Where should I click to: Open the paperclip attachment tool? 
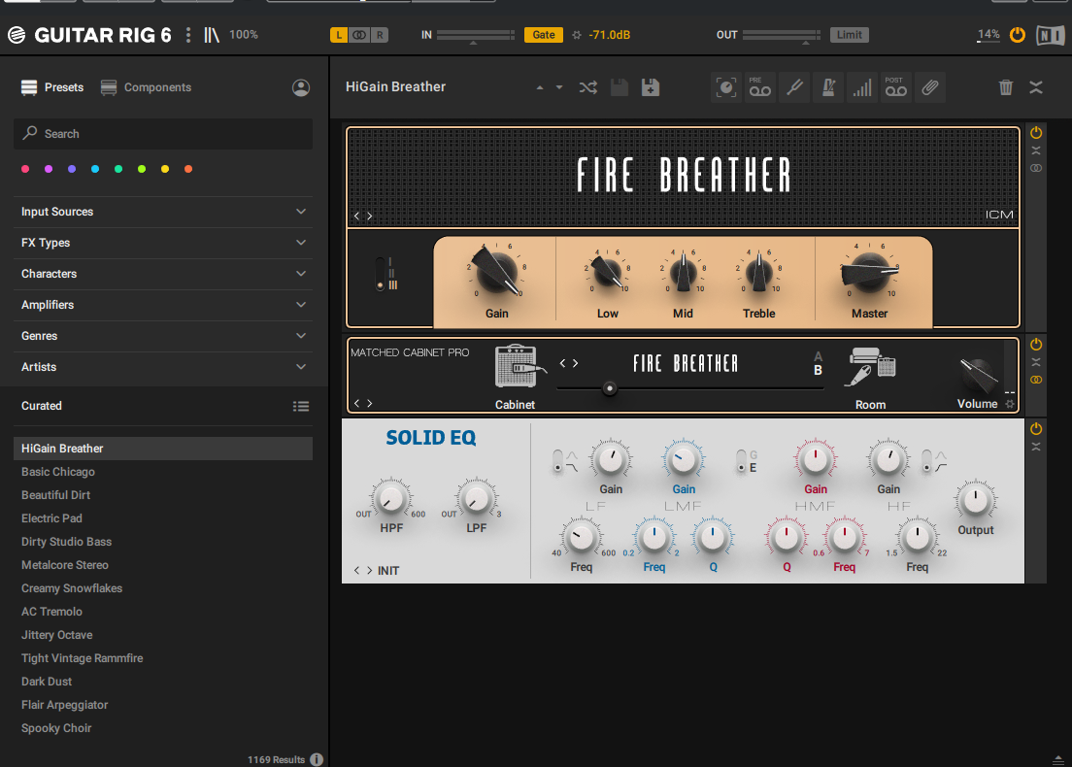click(930, 87)
